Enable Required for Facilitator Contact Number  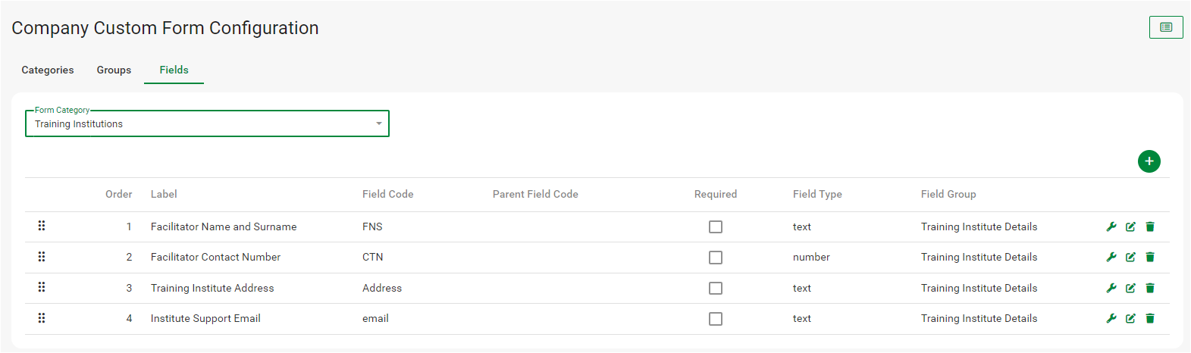(716, 258)
